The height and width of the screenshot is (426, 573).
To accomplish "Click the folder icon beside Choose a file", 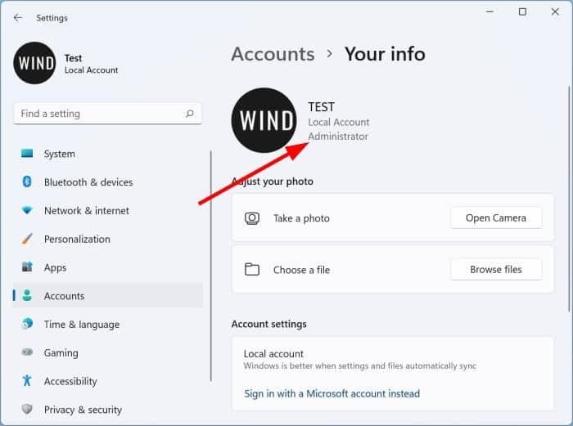I will click(x=252, y=269).
